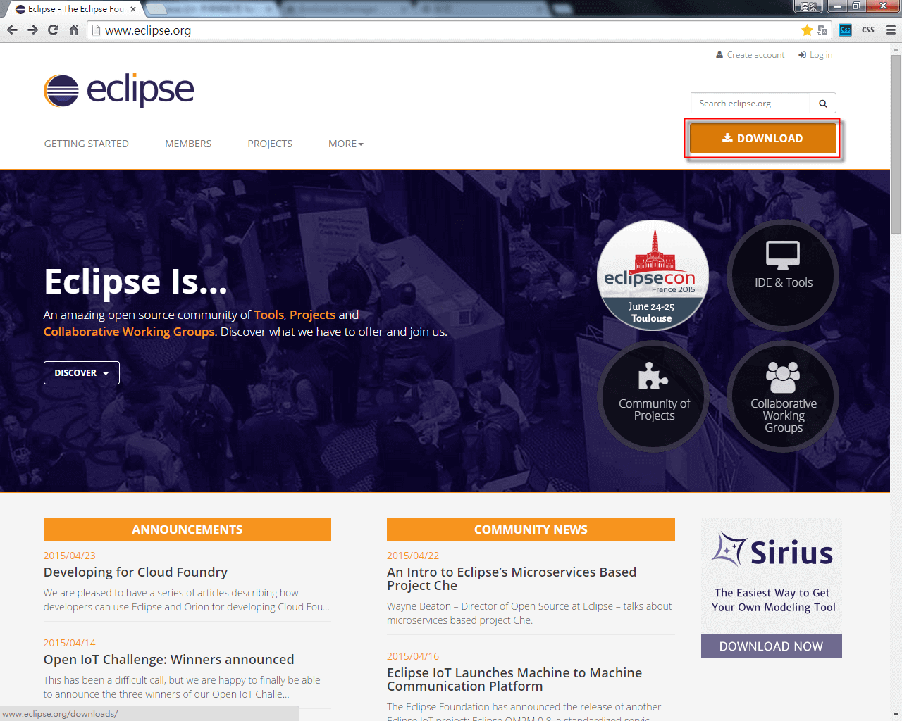This screenshot has width=902, height=721.
Task: Open the browser menu button
Action: pos(889,30)
